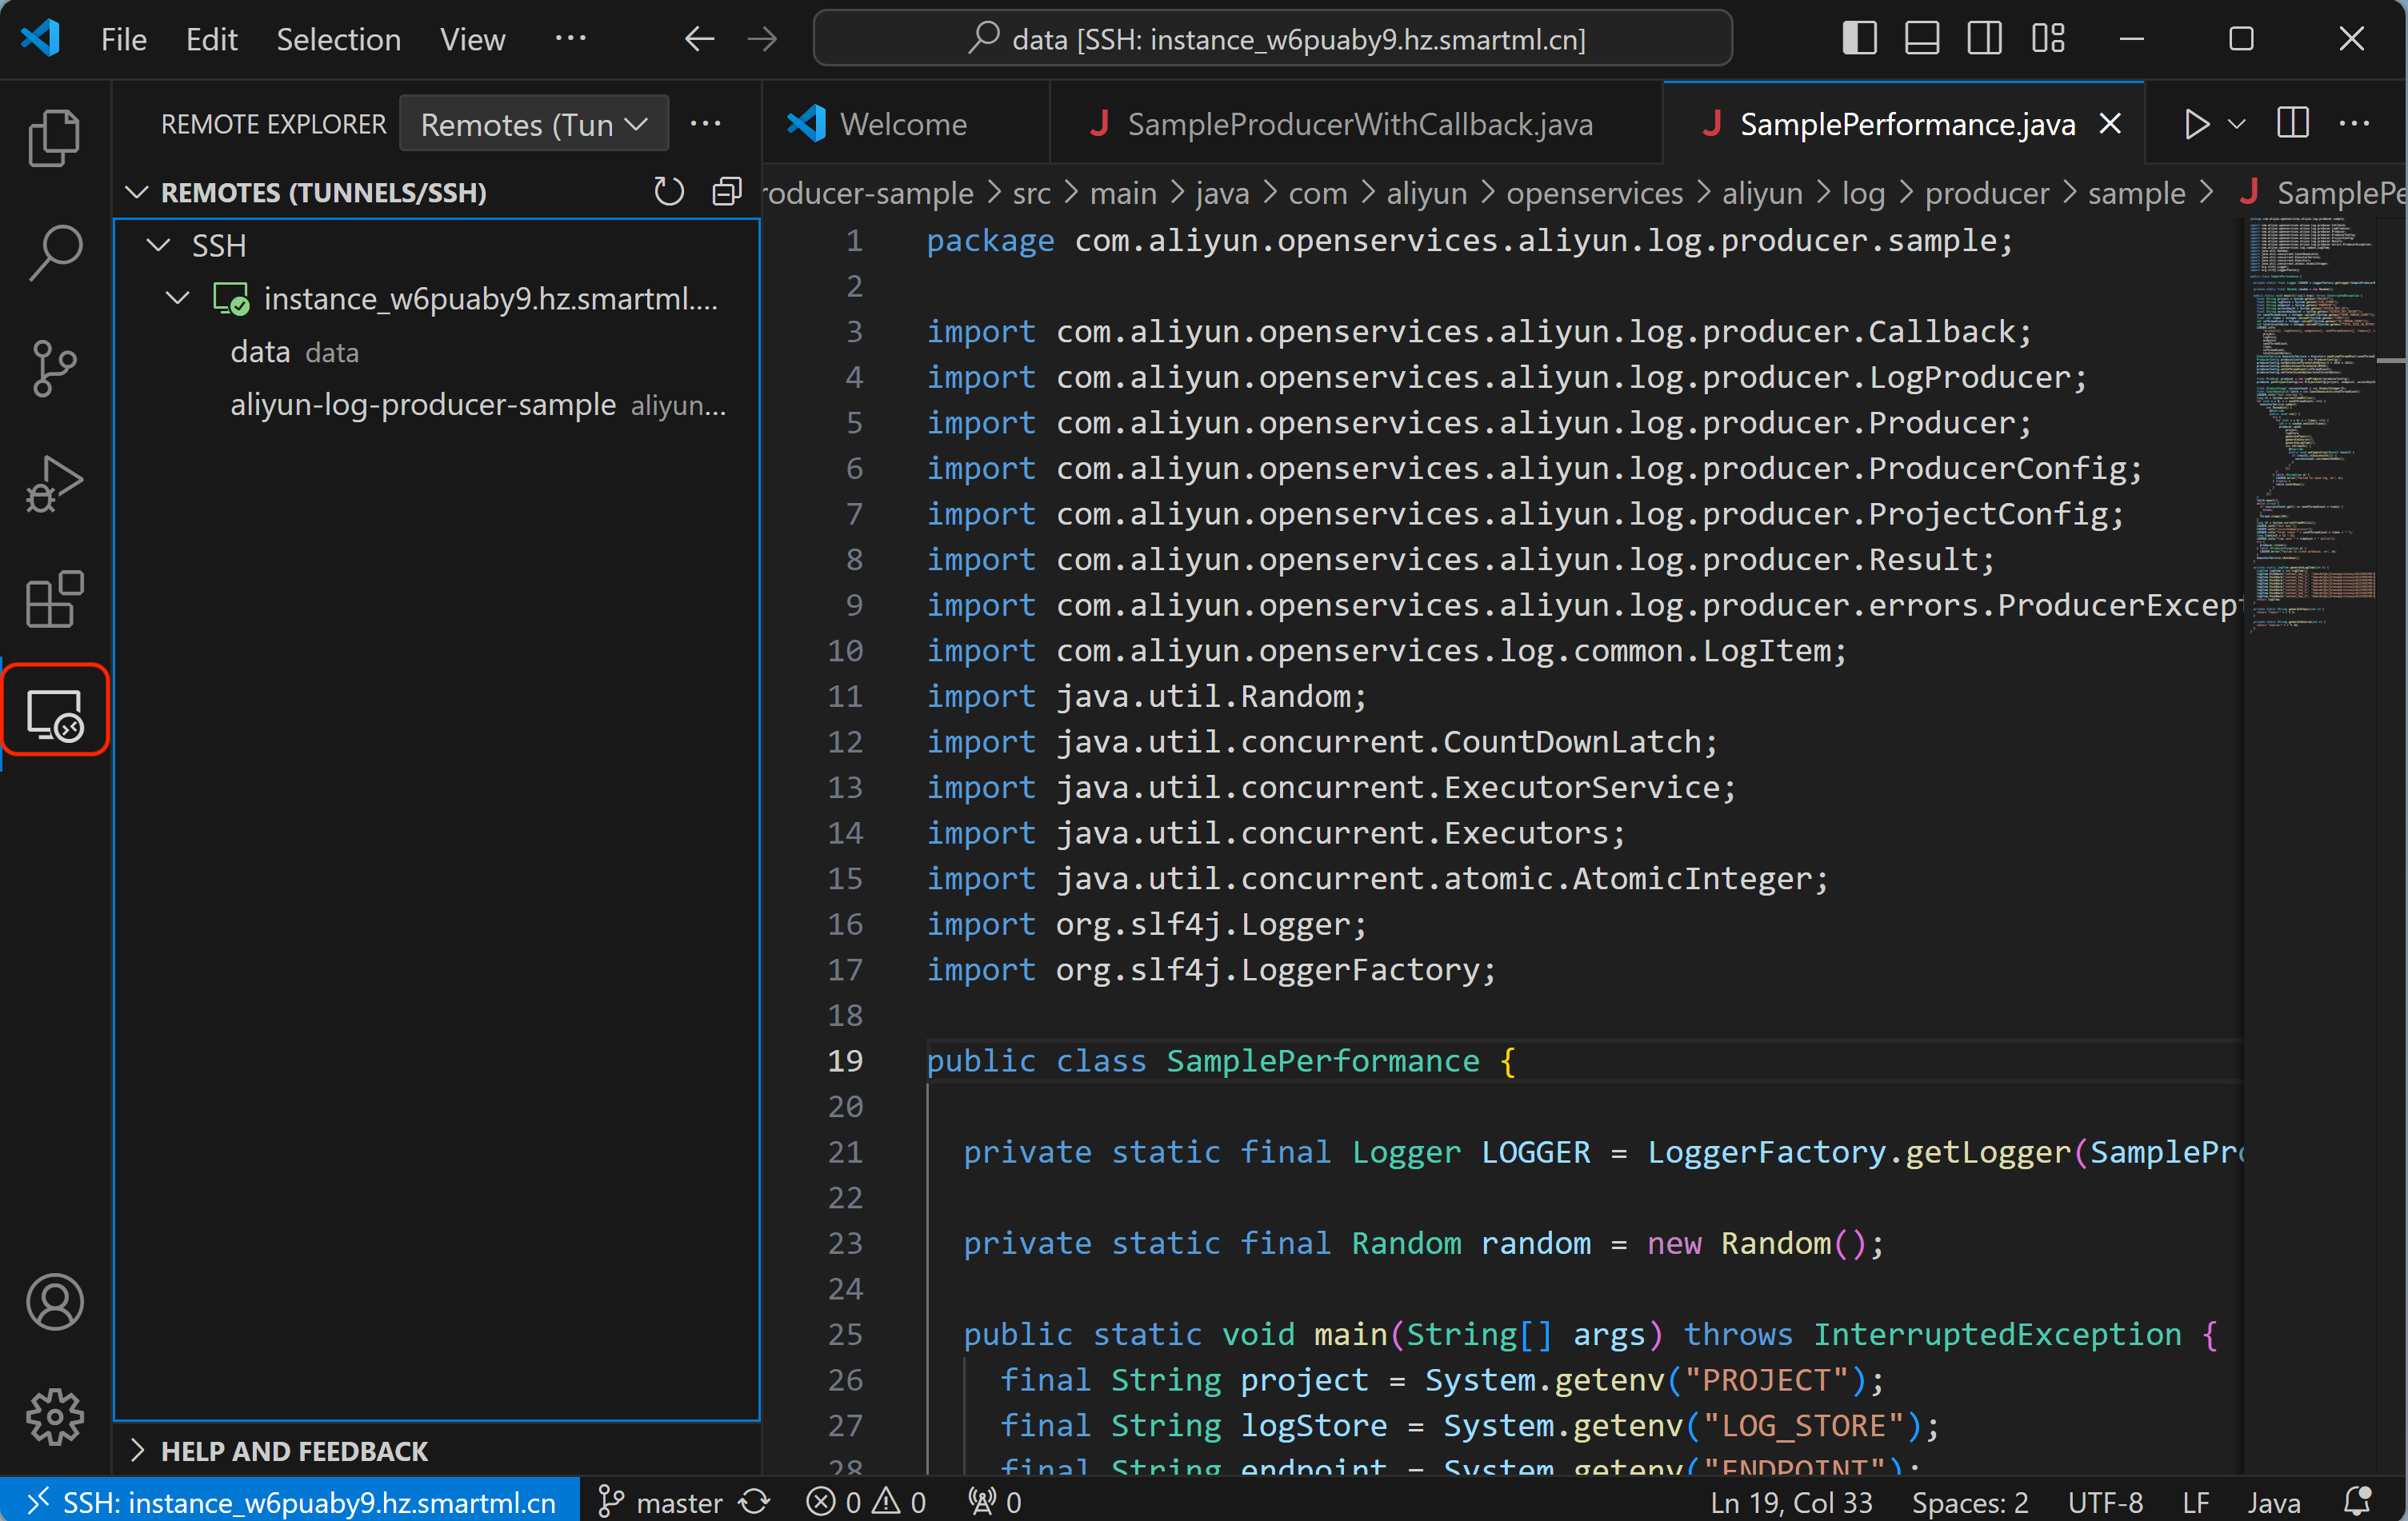Click the code minimap
Image resolution: width=2408 pixels, height=1521 pixels.
click(x=2310, y=425)
